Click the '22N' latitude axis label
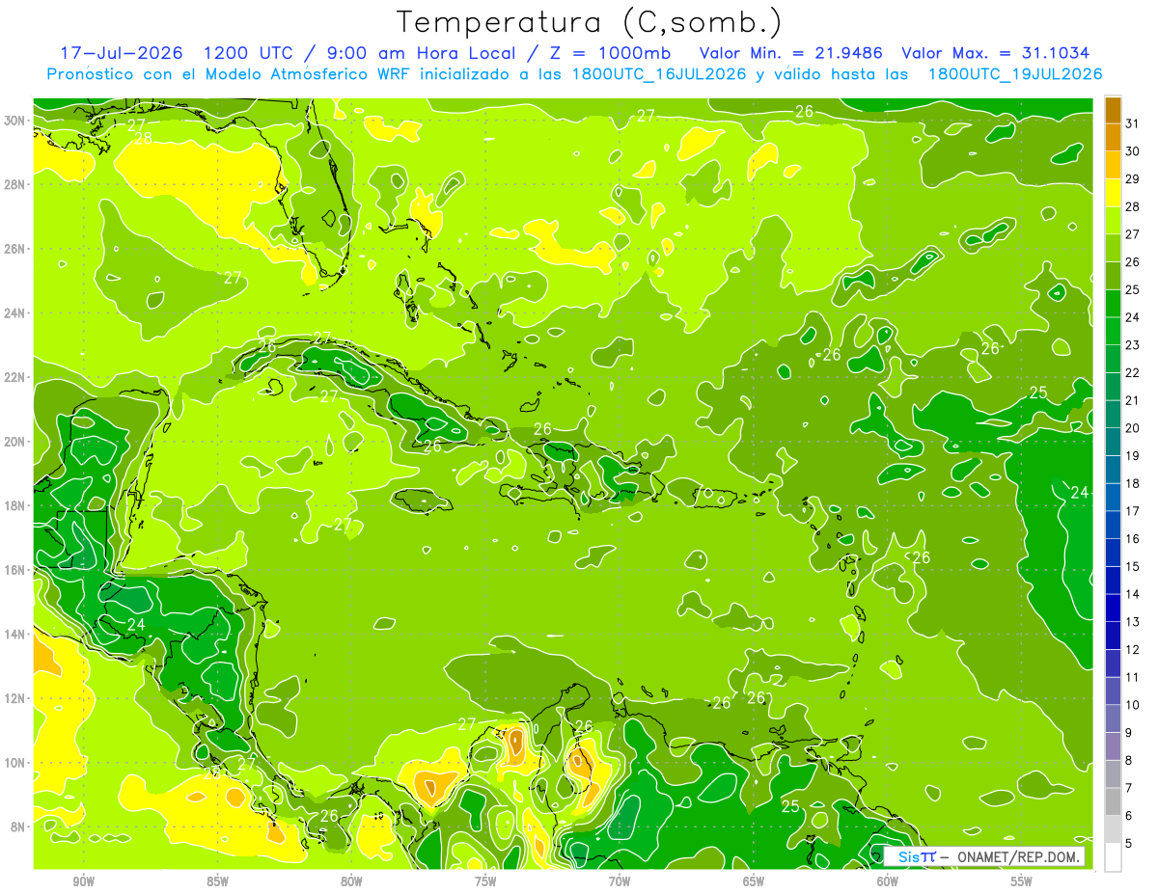 15,377
